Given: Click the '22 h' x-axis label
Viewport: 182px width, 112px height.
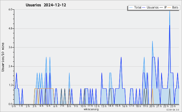Looking at the screenshot, I should 166,106.
